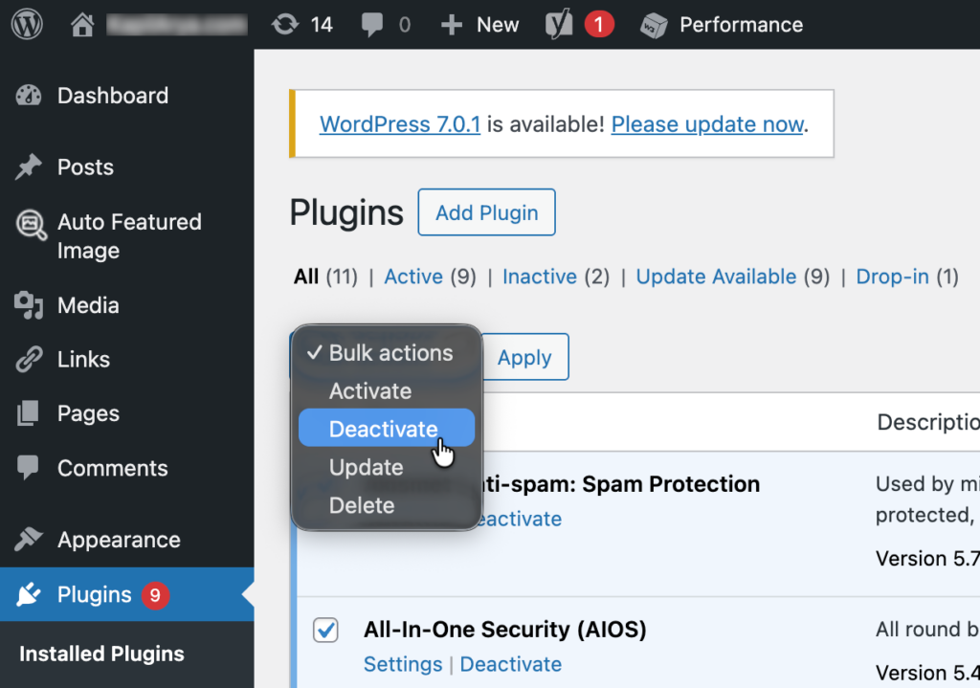Click the Plugins page heading
The image size is (980, 688).
click(346, 213)
